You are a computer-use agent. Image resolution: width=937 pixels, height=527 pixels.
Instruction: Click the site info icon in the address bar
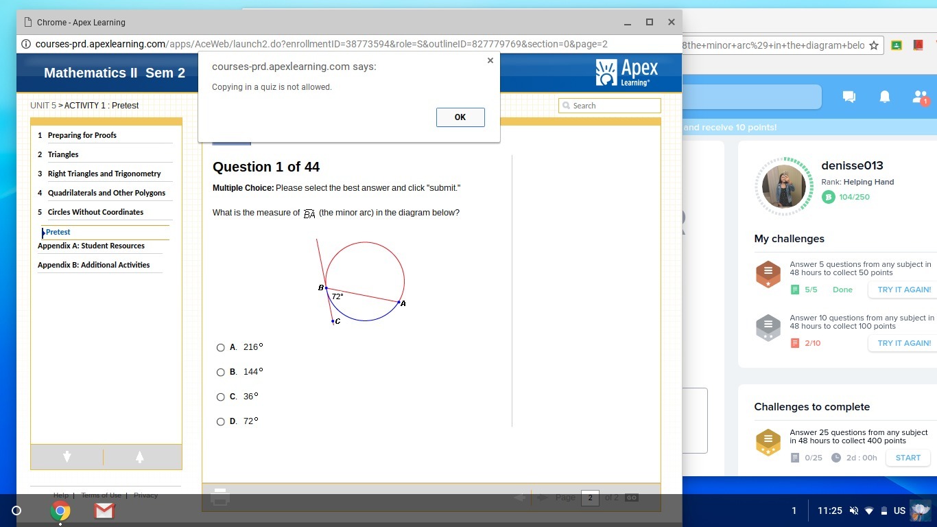26,44
